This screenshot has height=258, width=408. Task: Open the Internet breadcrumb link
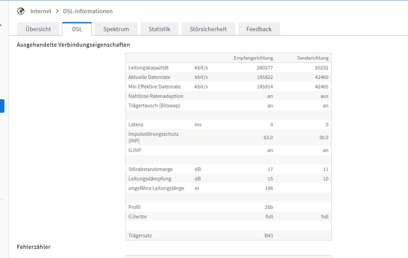point(41,11)
